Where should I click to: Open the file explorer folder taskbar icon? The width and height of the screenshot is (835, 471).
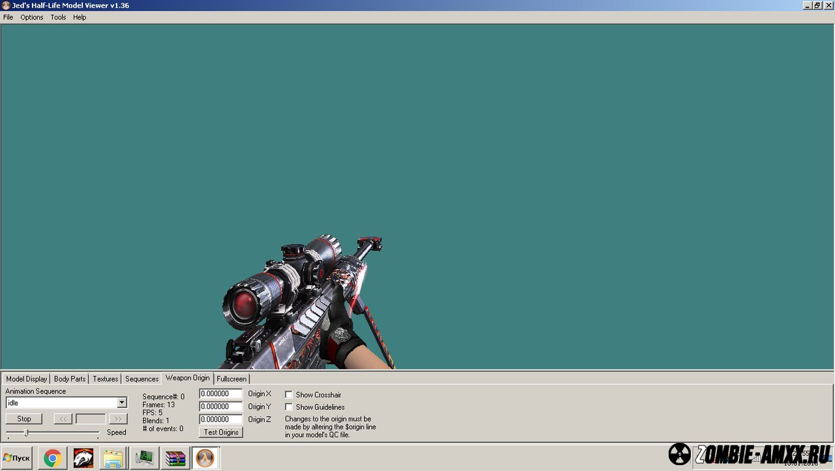(x=114, y=459)
